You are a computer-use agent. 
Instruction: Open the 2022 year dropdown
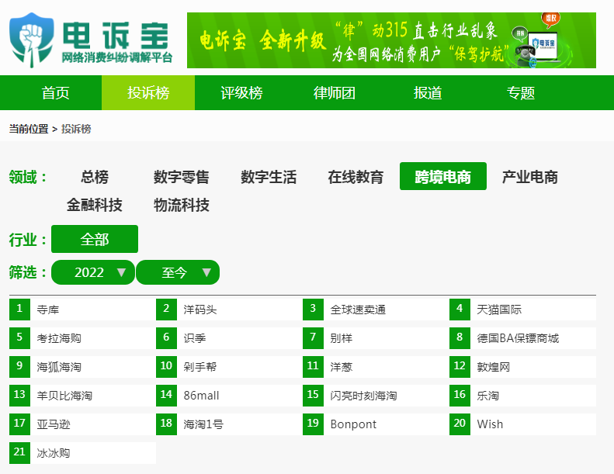tap(93, 272)
